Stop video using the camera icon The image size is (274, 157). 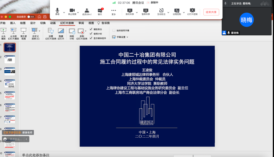tap(72, 11)
